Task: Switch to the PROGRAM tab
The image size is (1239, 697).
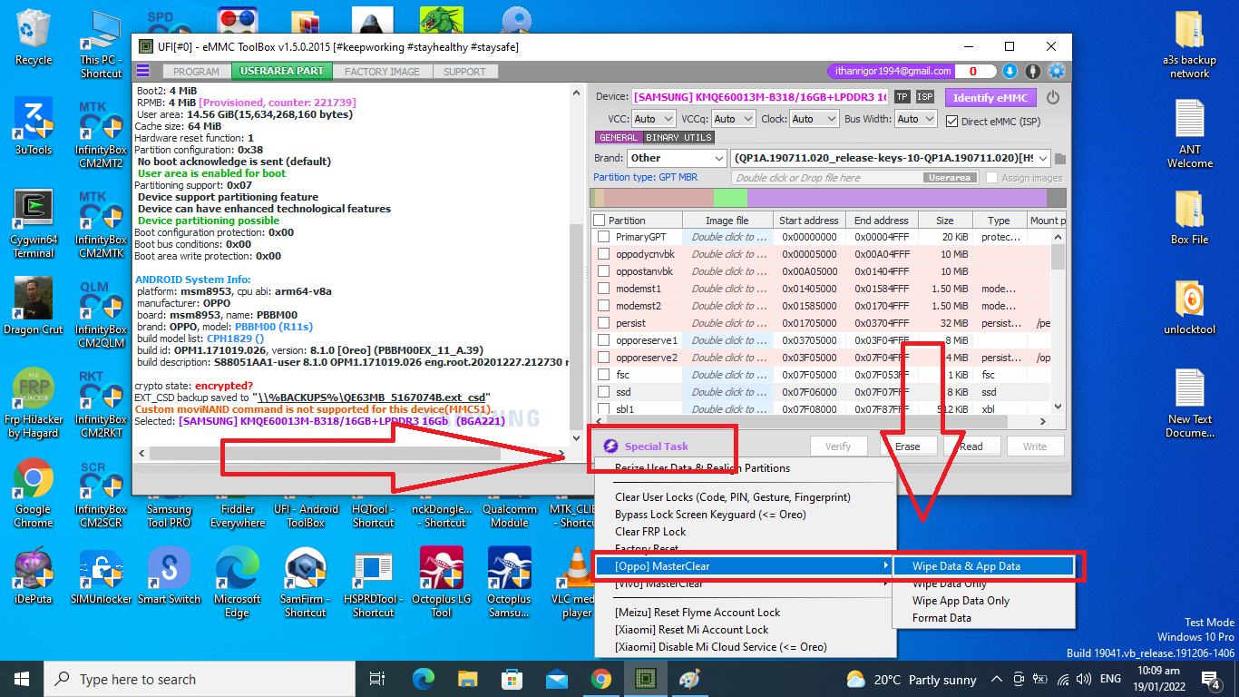Action: pos(196,72)
